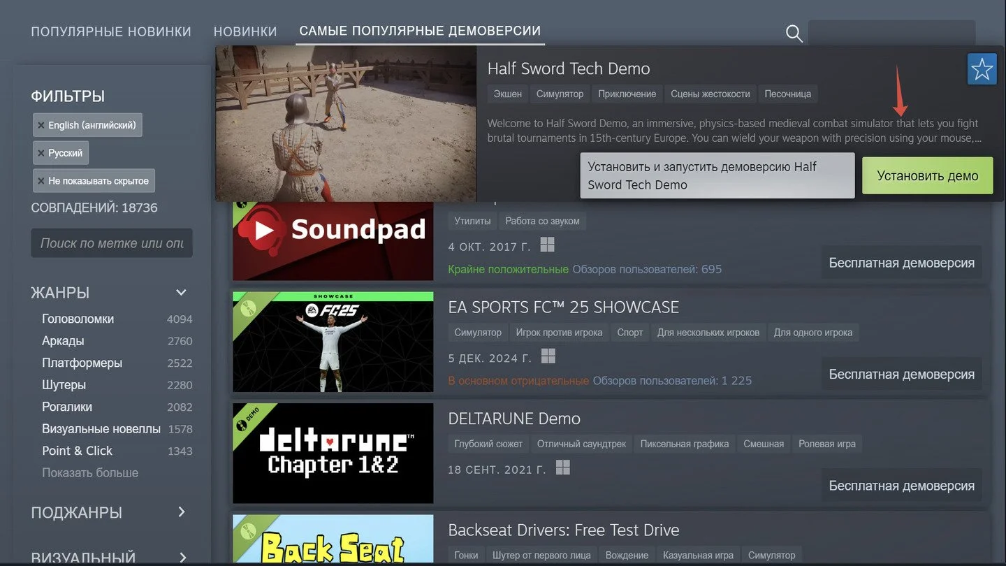Open the НОВИНКИ tab

[245, 31]
